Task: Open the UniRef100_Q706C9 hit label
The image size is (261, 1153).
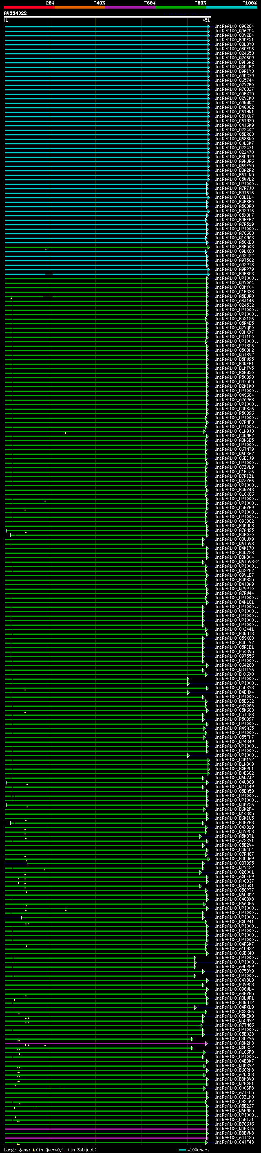Action: pos(234,58)
